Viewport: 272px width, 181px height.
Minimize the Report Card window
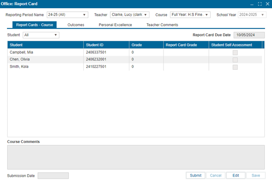[252, 4]
